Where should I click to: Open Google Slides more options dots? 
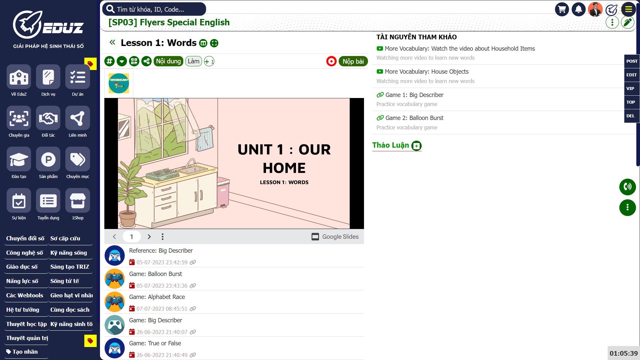[163, 237]
